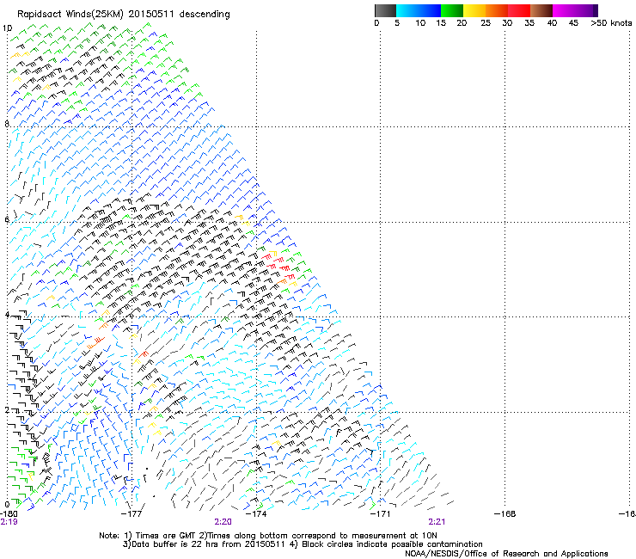The image size is (636, 559).
Task: Click the longitude "-174" axis label
Action: pyautogui.click(x=256, y=514)
